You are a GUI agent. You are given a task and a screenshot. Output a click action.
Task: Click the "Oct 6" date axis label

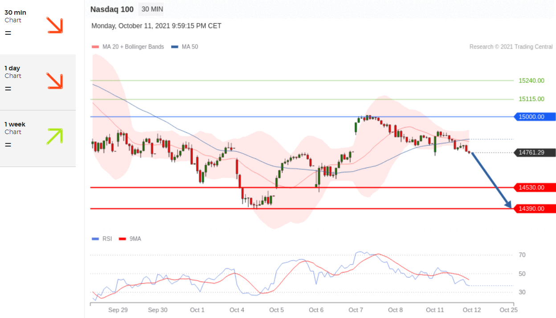(x=316, y=310)
